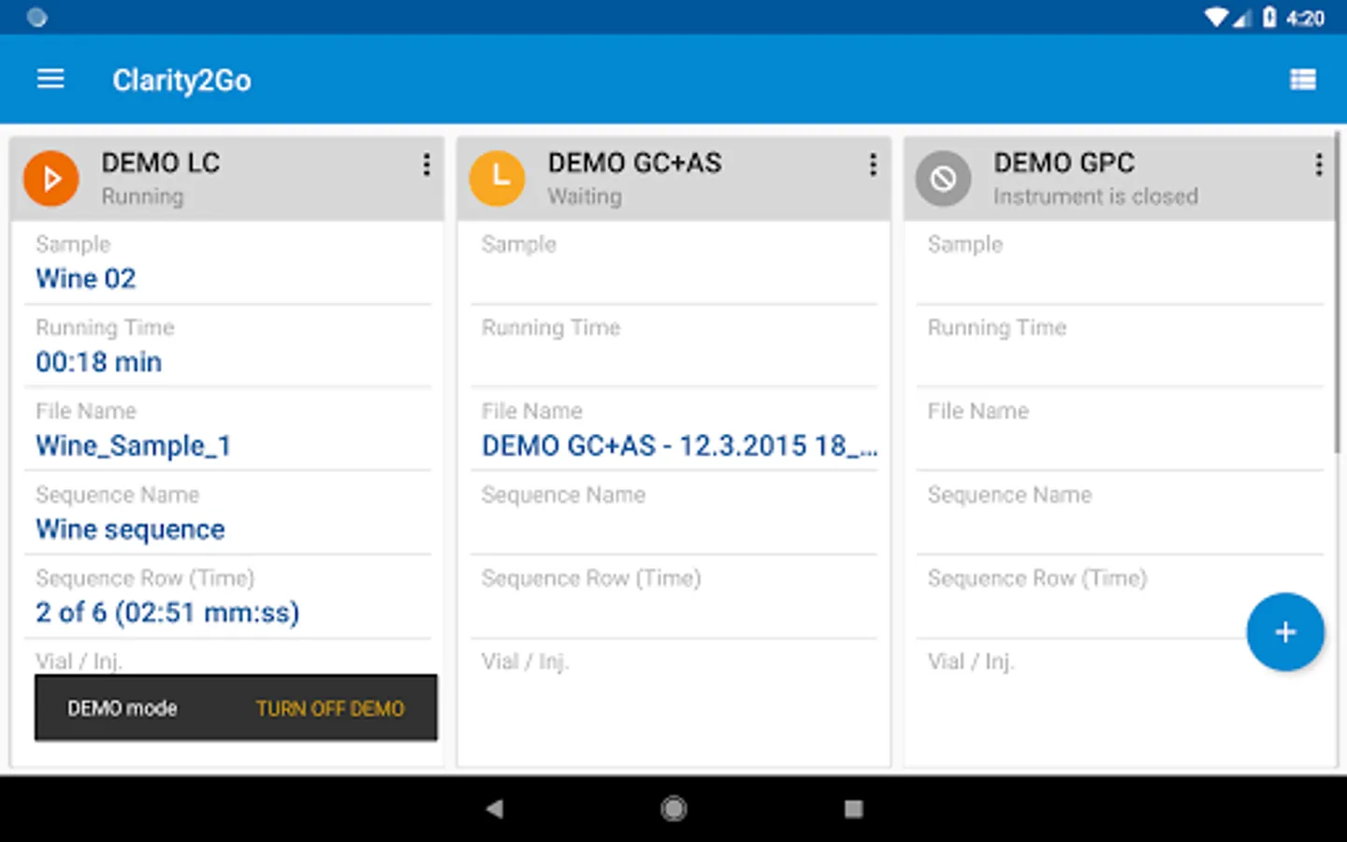Tap the Android recent apps square button

click(853, 808)
